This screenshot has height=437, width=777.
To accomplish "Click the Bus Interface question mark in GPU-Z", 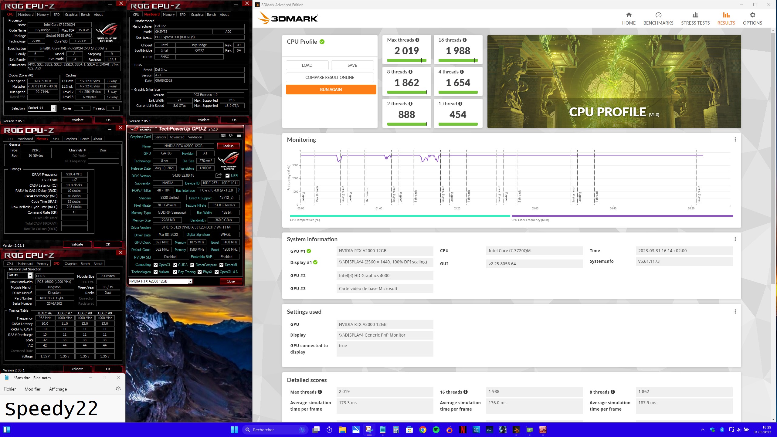I will [x=239, y=190].
